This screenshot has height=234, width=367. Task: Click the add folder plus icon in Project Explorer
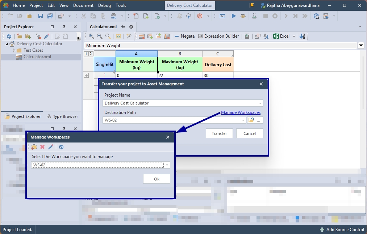28,36
